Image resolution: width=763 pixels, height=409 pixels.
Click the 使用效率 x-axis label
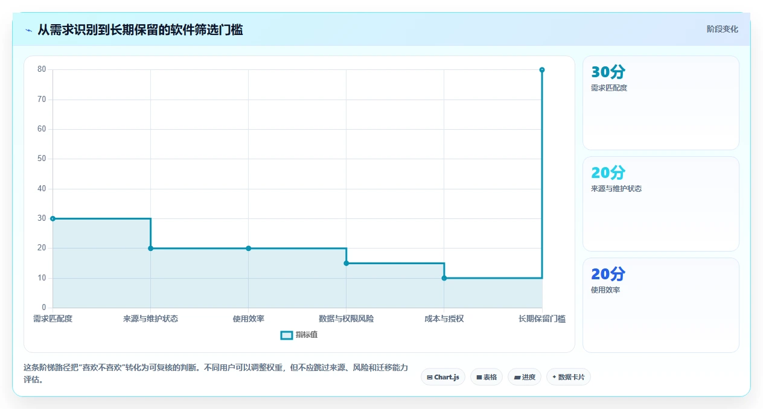[x=248, y=319]
